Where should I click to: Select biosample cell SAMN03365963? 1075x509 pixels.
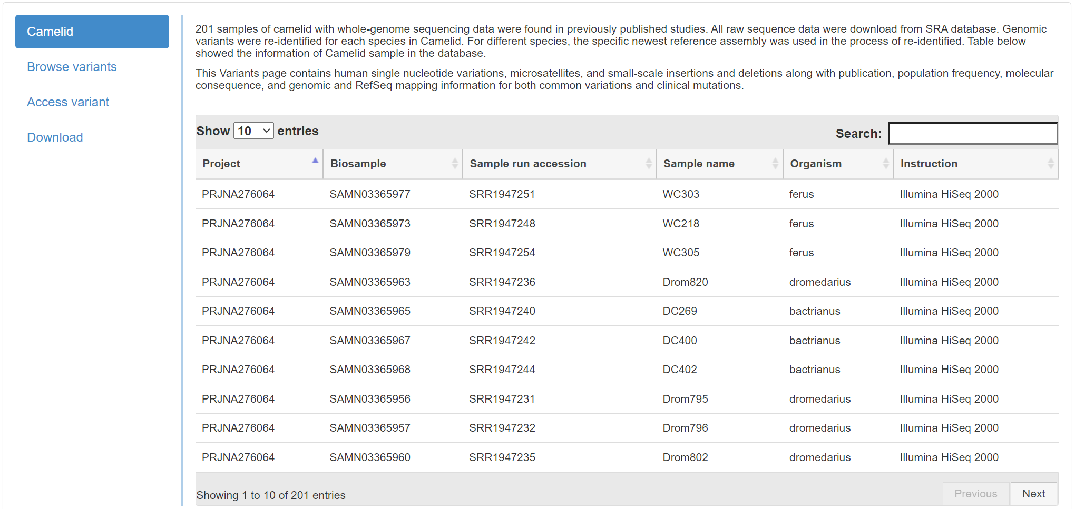coord(370,282)
